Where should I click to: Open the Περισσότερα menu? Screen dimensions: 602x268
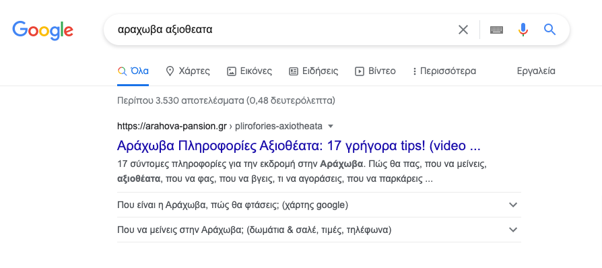click(x=444, y=71)
